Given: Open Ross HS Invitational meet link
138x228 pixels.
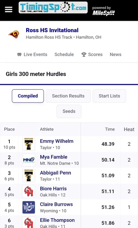Looking at the screenshot, I should (52, 30).
